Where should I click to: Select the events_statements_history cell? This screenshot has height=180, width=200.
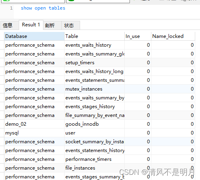click(94, 150)
